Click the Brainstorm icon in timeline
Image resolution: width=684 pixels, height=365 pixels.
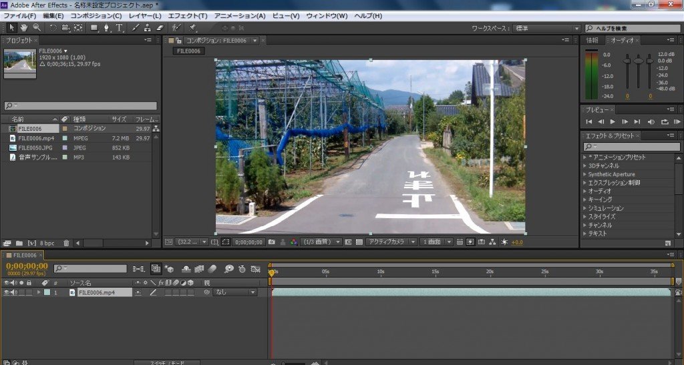pos(228,269)
